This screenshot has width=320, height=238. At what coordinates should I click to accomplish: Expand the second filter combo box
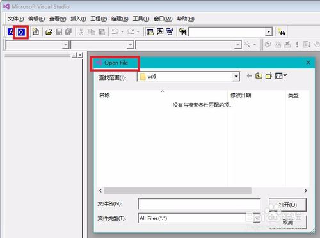(x=130, y=45)
